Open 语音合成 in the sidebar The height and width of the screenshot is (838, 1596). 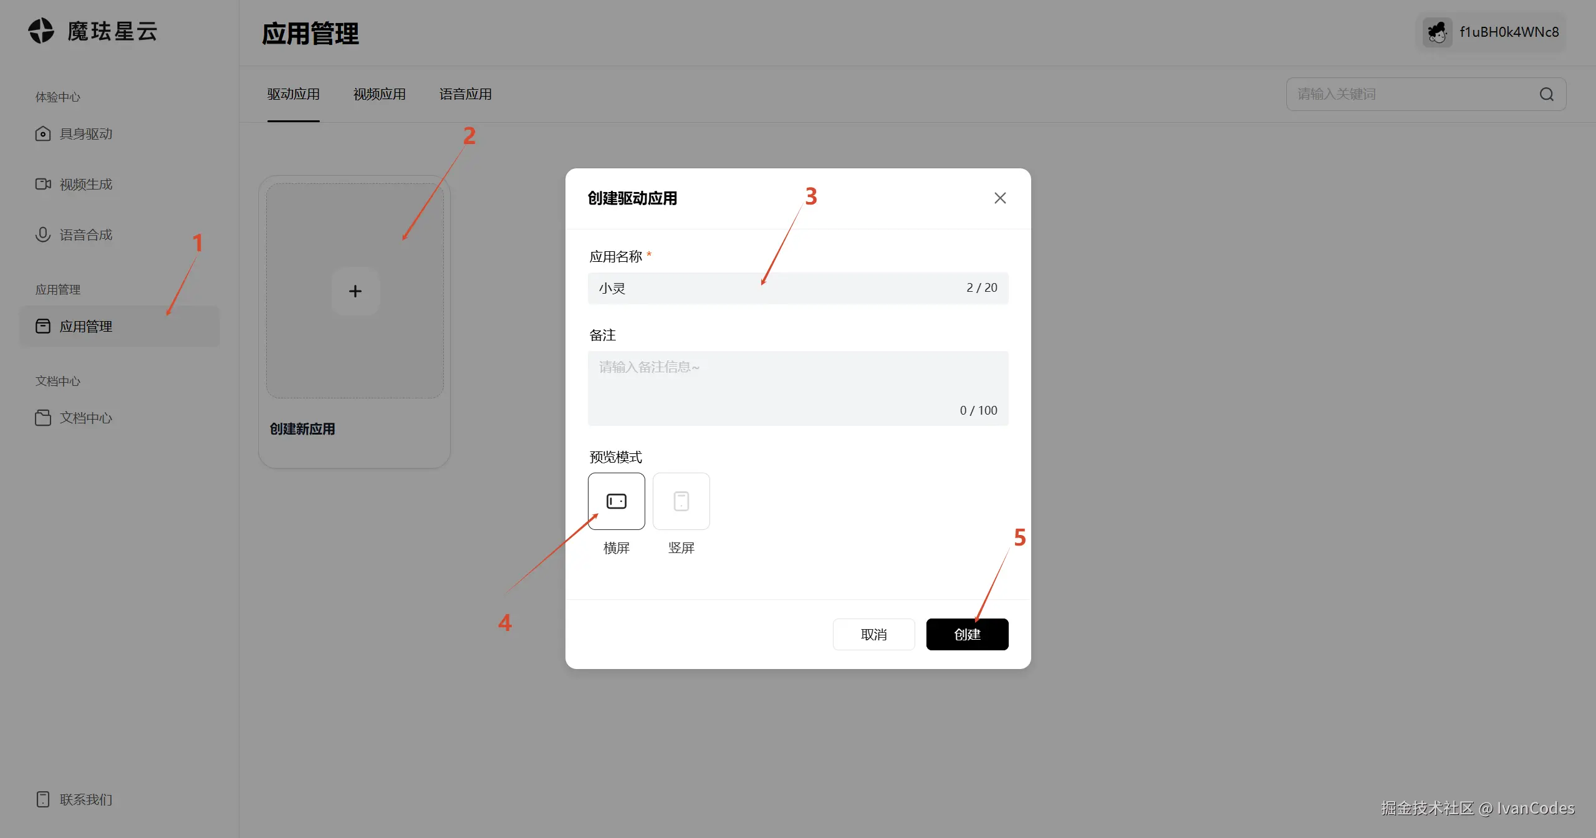click(x=74, y=235)
